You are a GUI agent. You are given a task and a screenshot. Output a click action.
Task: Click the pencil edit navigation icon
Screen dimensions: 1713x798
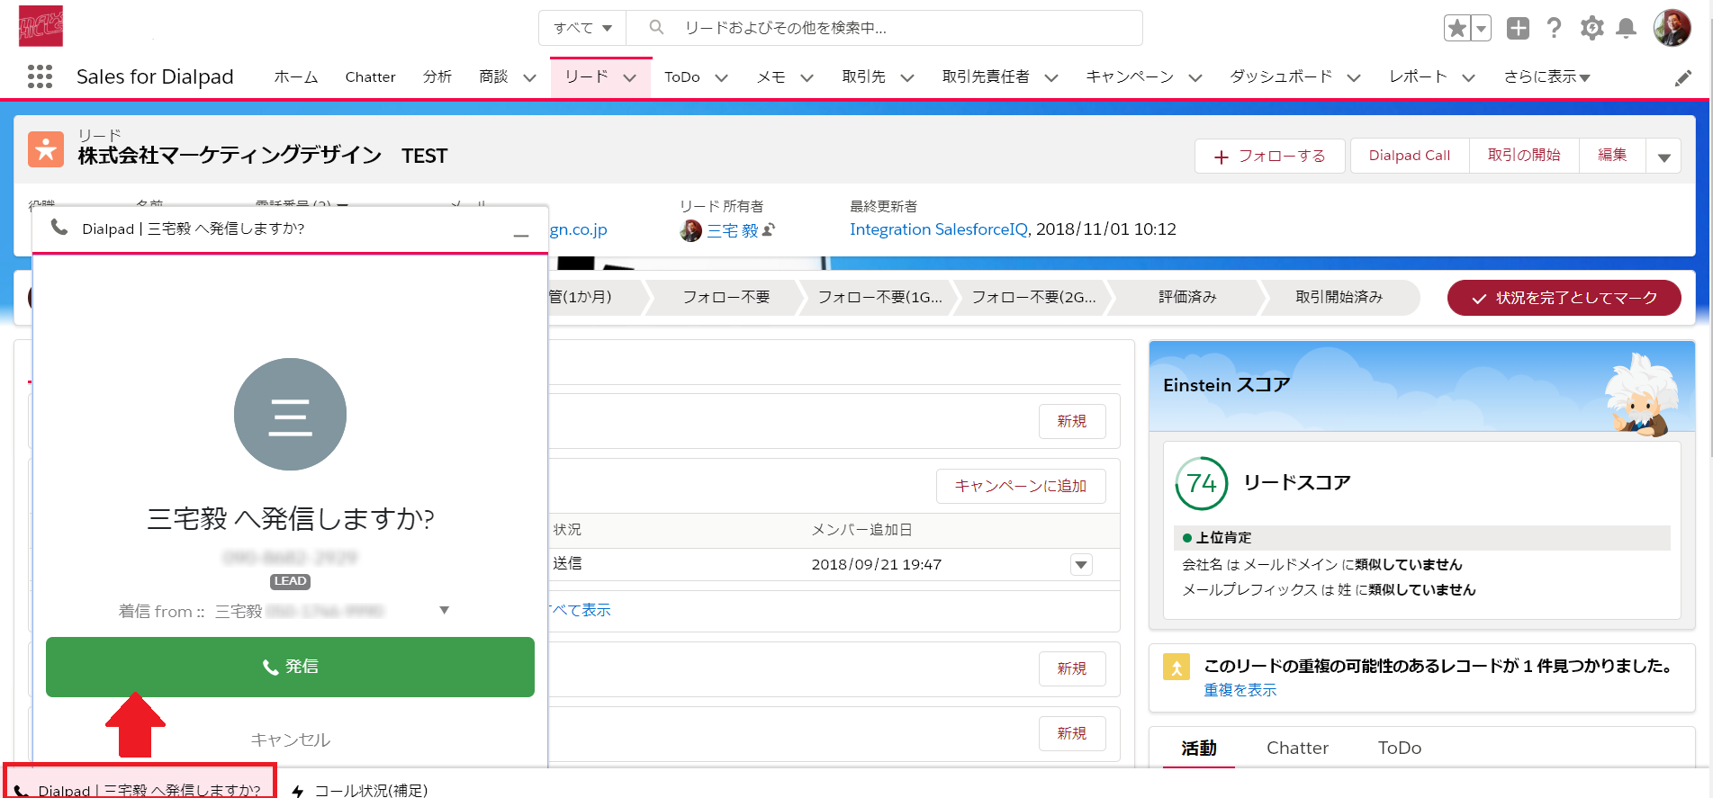[1682, 78]
